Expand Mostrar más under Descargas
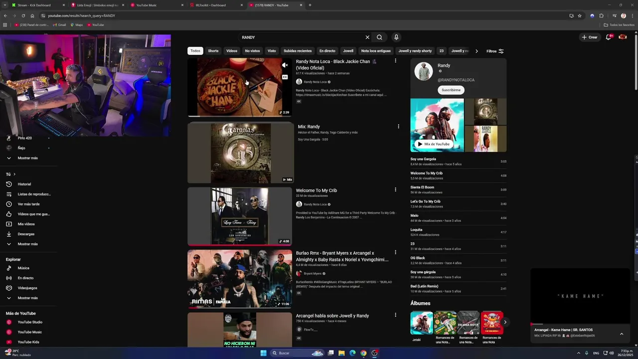The height and width of the screenshot is (359, 638). coord(28,244)
